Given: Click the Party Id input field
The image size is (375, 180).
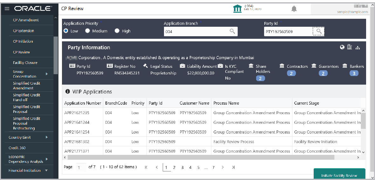Looking at the screenshot, I should (x=288, y=31).
